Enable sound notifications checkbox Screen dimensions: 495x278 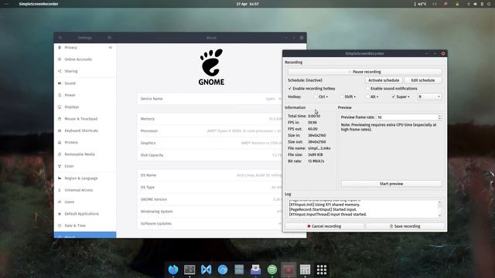[368, 89]
